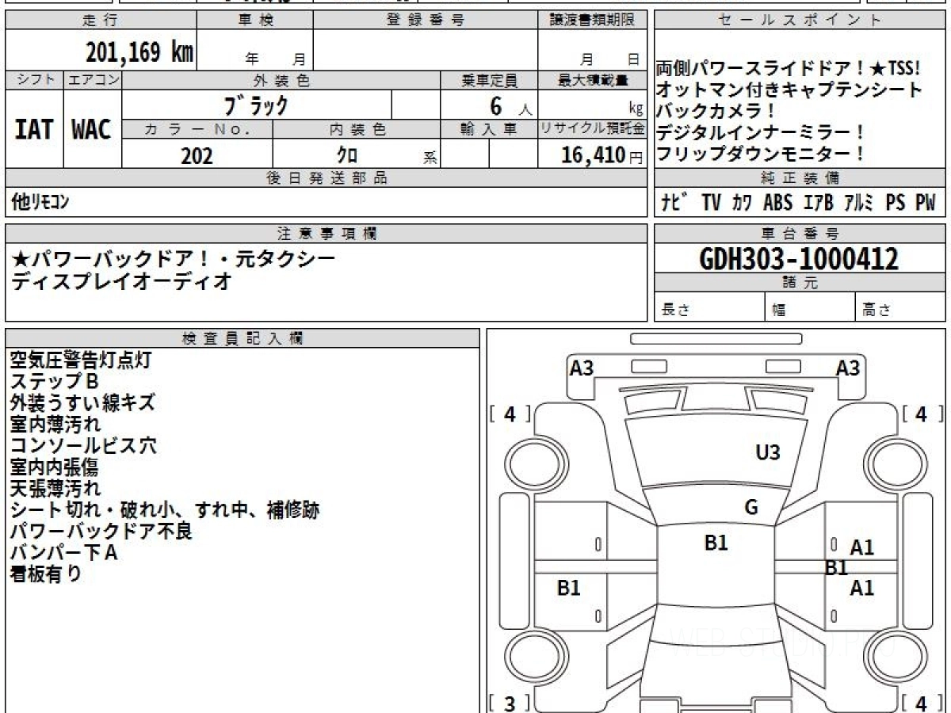This screenshot has height=713, width=951.
Task: Select the 外装うすい線キズ note
Action: pos(82,403)
